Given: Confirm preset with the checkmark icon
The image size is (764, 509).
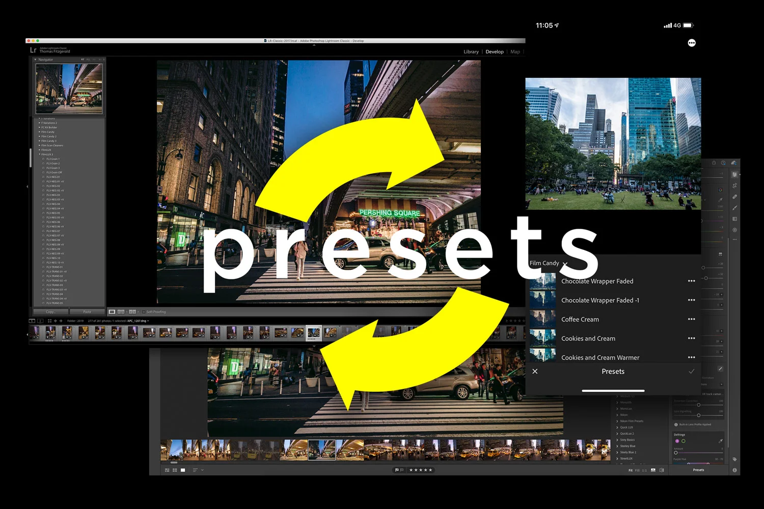Looking at the screenshot, I should click(x=691, y=372).
